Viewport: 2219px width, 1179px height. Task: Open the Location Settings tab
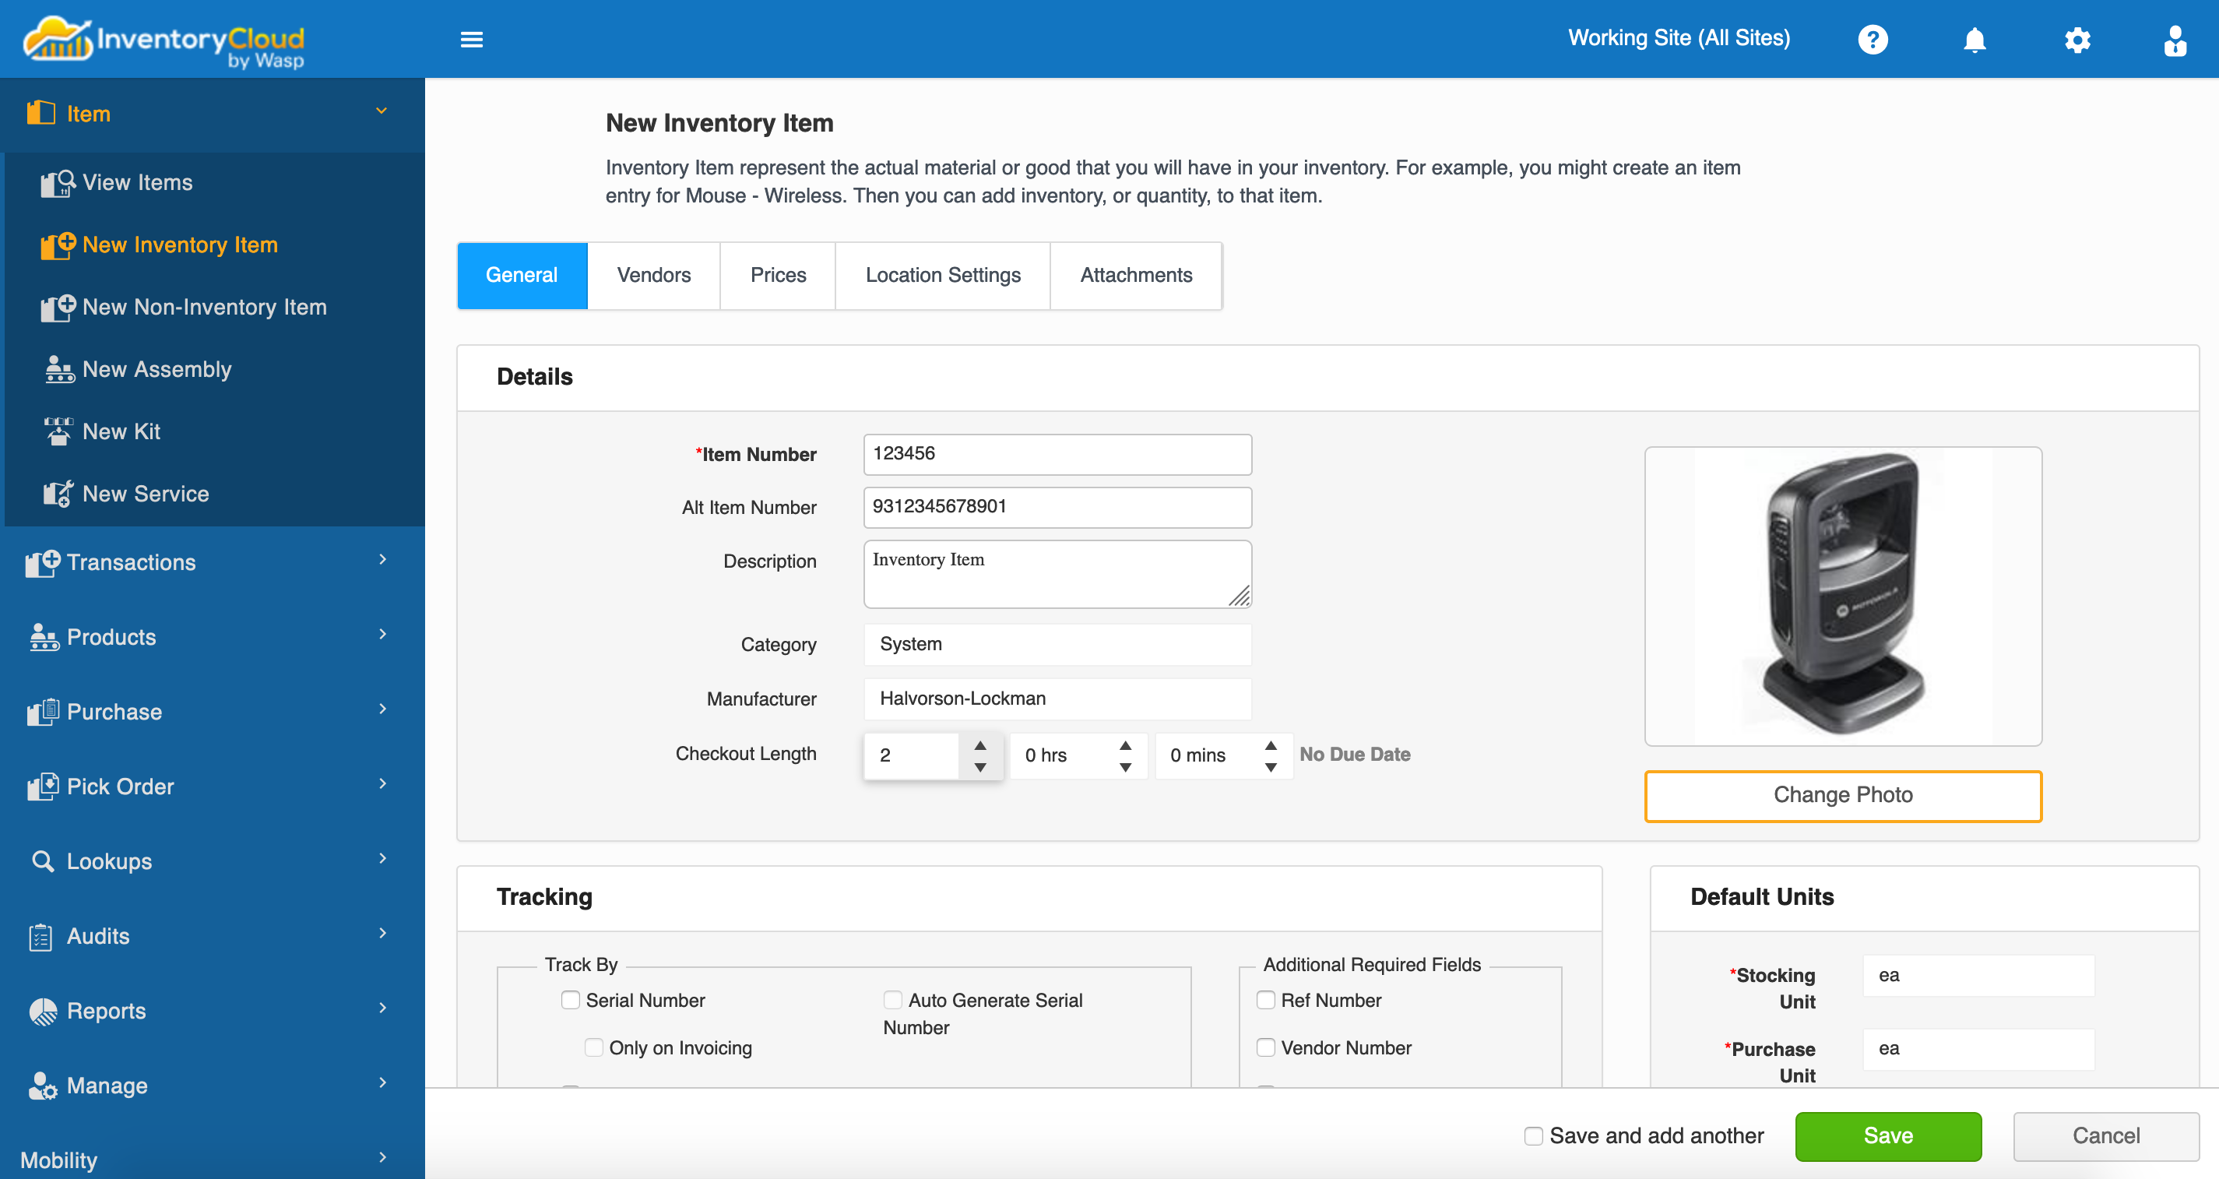pos(942,276)
